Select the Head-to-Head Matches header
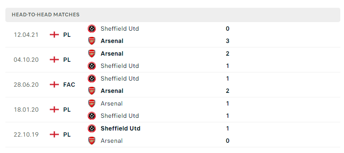 click(46, 15)
